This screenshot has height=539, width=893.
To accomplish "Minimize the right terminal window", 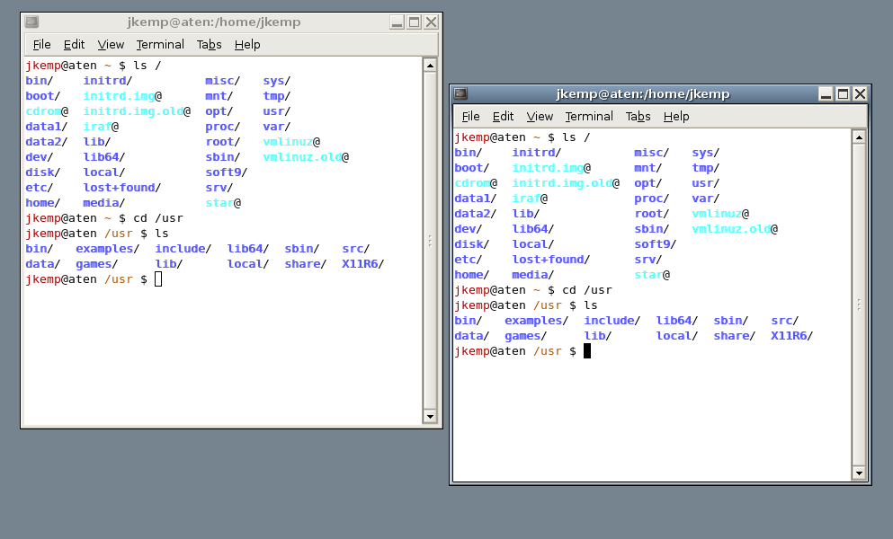I will click(826, 94).
